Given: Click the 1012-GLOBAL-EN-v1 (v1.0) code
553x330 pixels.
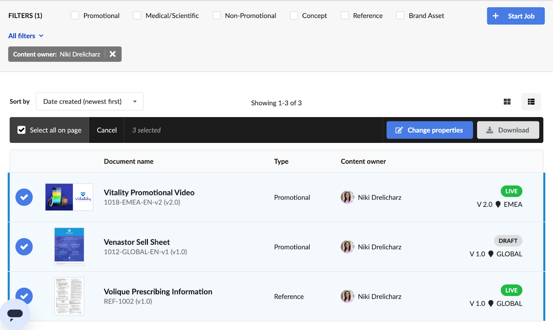Looking at the screenshot, I should pyautogui.click(x=145, y=252).
